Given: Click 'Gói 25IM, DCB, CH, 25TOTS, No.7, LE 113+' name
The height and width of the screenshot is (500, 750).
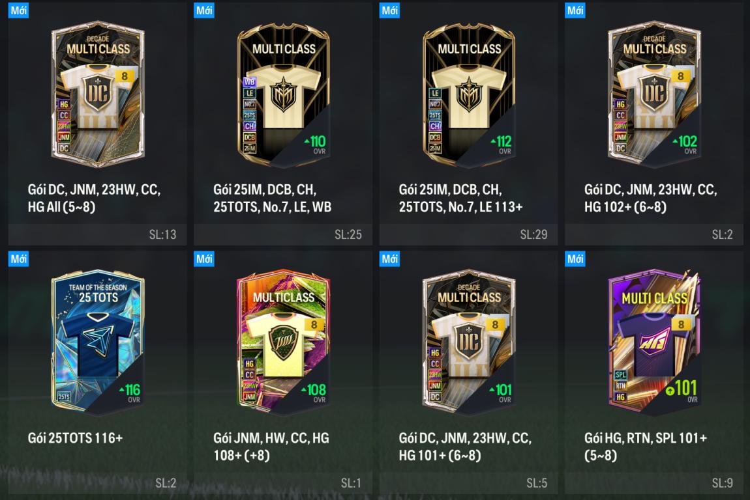Looking at the screenshot, I should 460,198.
